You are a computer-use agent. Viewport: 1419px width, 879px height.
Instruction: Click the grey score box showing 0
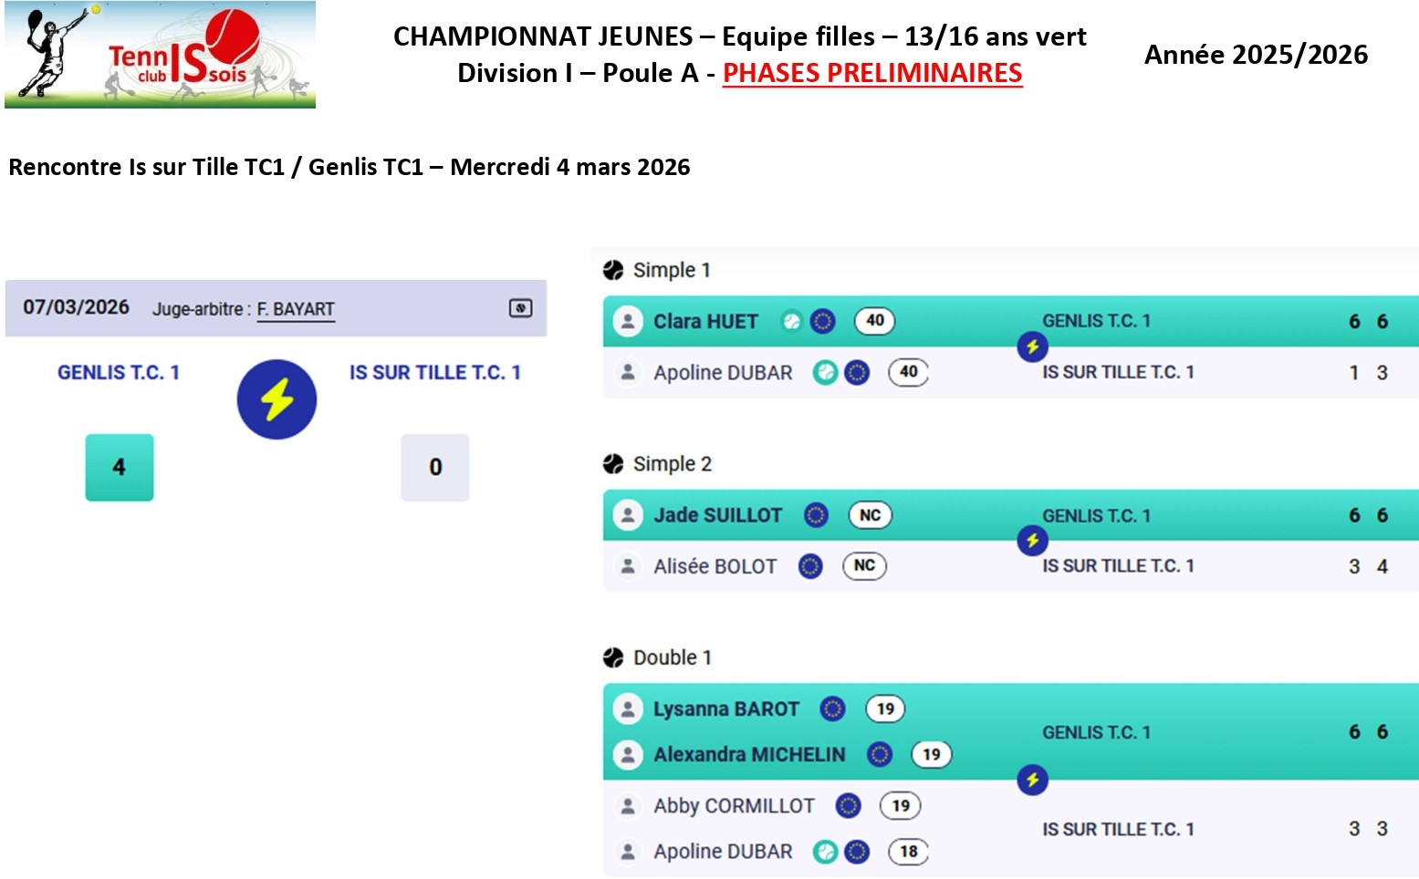coord(435,467)
